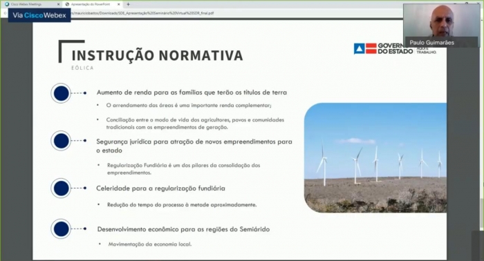Screen dimensions: 484x261
Task: Click blue circle beside 'Segurança jurídica'
Action: [61, 141]
